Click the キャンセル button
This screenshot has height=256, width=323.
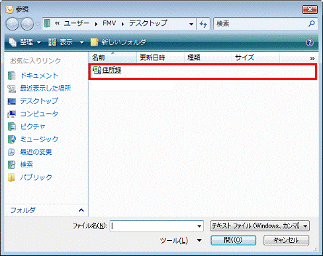tap(286, 240)
